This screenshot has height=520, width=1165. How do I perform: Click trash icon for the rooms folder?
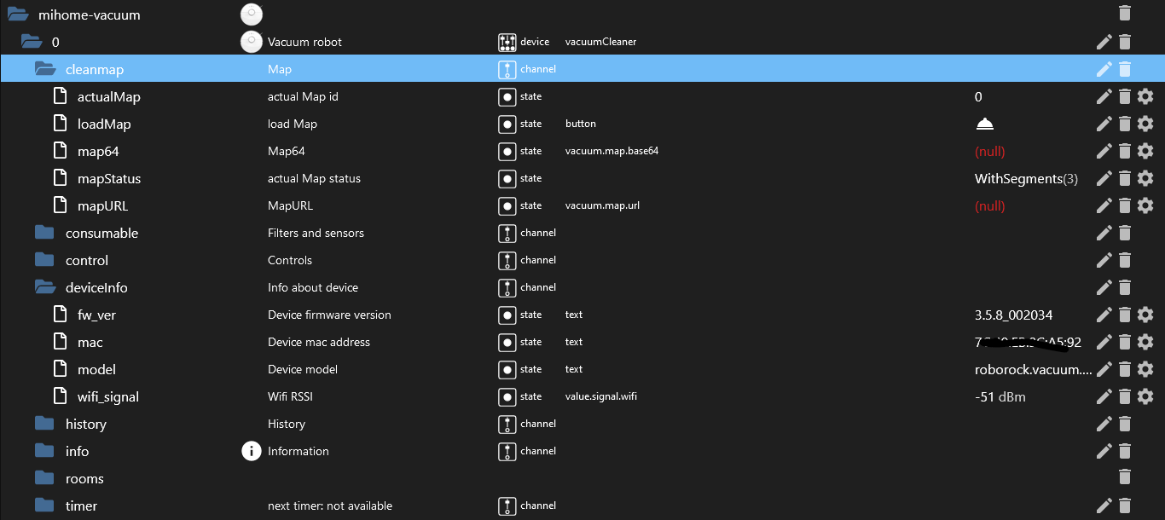pos(1124,477)
